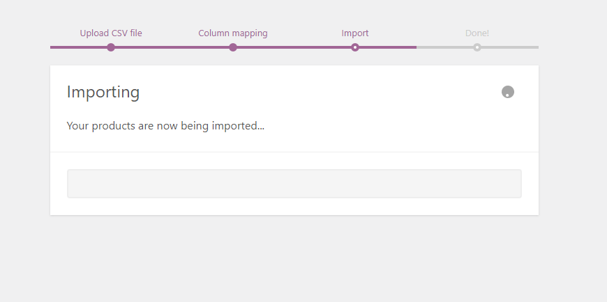Viewport: 607px width, 302px height.
Task: Click grey line between Import and Done!
Action: 445,47
